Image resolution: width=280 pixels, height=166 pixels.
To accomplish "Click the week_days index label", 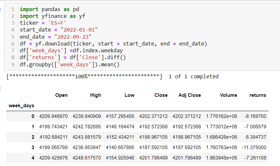I will [x=21, y=106].
